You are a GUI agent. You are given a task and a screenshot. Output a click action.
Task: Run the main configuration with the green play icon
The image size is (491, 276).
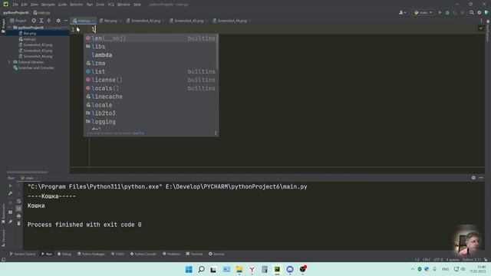pyautogui.click(x=440, y=12)
